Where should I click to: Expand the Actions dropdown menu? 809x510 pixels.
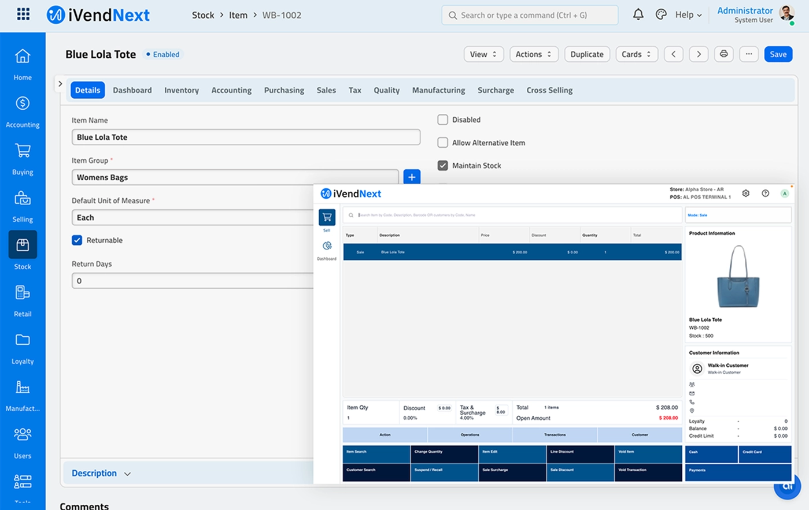click(x=533, y=54)
